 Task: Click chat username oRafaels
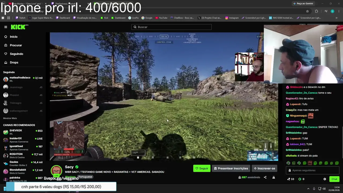pos(291,156)
